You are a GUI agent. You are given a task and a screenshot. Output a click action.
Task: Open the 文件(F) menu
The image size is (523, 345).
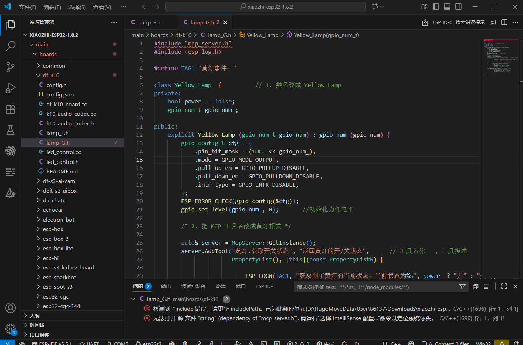click(27, 7)
